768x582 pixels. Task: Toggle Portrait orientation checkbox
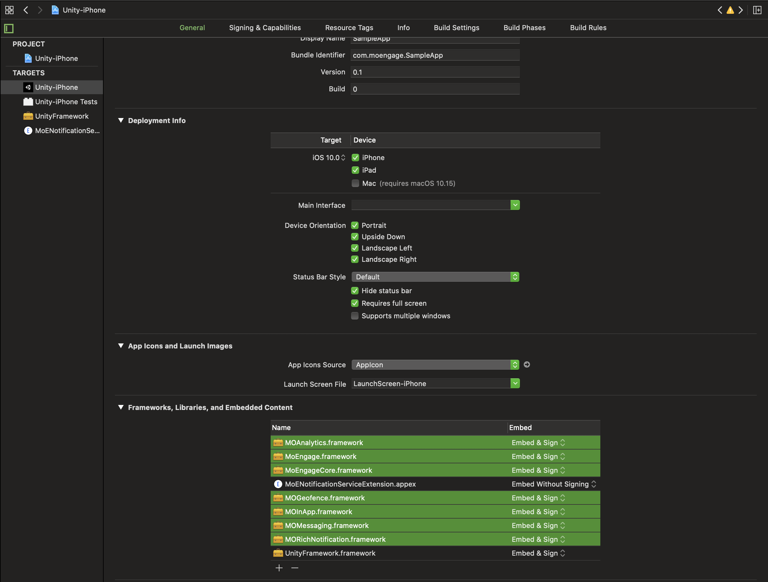[x=355, y=225]
